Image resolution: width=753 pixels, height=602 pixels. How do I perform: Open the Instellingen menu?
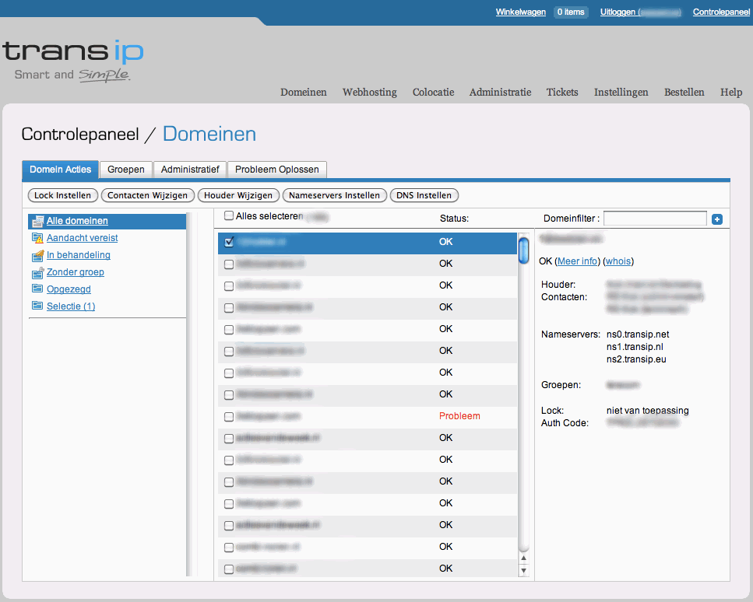tap(621, 92)
